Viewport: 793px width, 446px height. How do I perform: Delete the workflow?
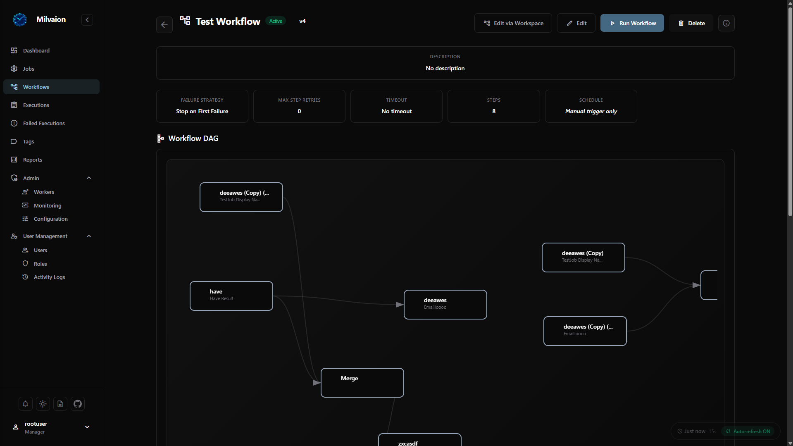coord(691,23)
